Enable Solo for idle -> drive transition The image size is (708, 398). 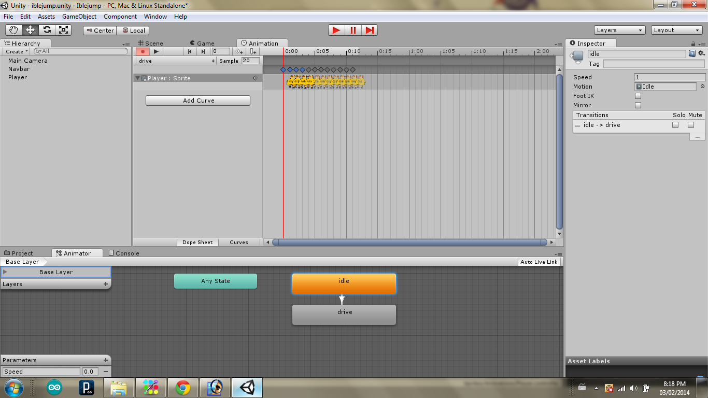(x=675, y=125)
